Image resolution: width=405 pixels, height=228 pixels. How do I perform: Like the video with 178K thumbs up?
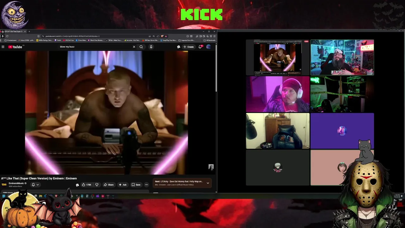click(x=86, y=185)
